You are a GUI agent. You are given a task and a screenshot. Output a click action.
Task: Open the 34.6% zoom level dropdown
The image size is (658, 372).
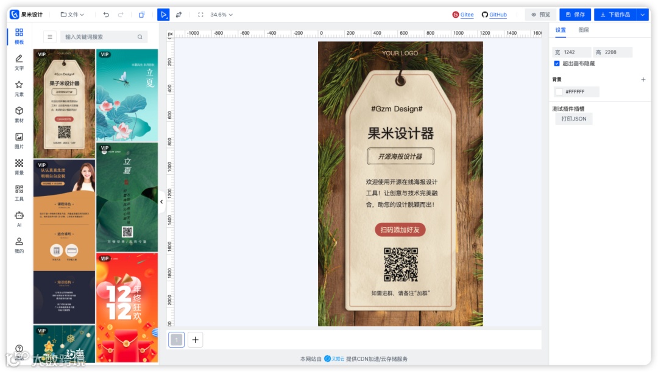[221, 15]
